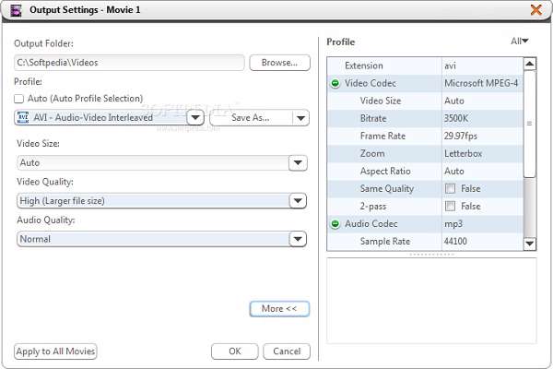Click the mp3 audio codec value
The width and height of the screenshot is (553, 369).
pyautogui.click(x=453, y=224)
